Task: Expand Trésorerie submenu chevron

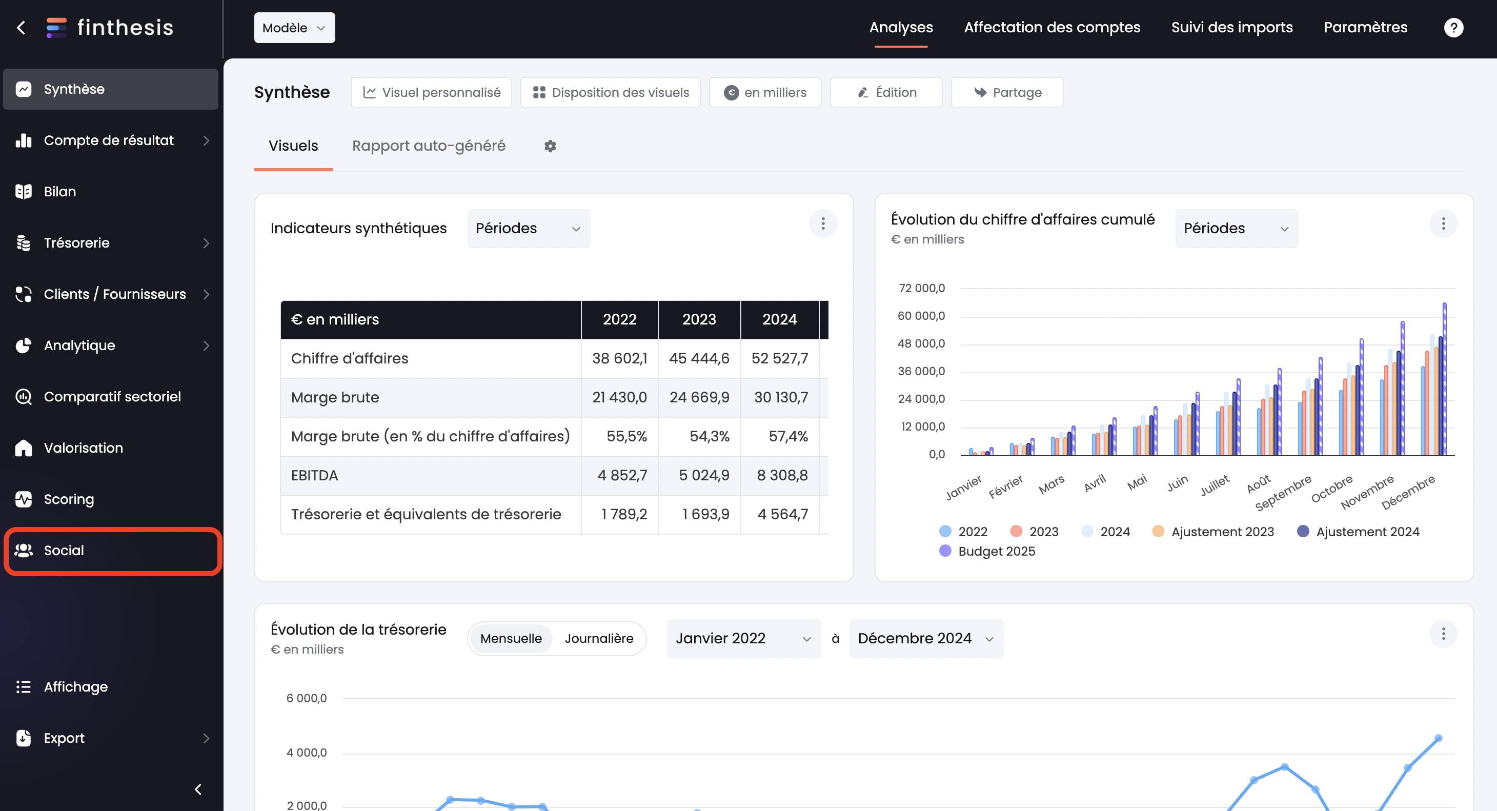Action: (206, 243)
